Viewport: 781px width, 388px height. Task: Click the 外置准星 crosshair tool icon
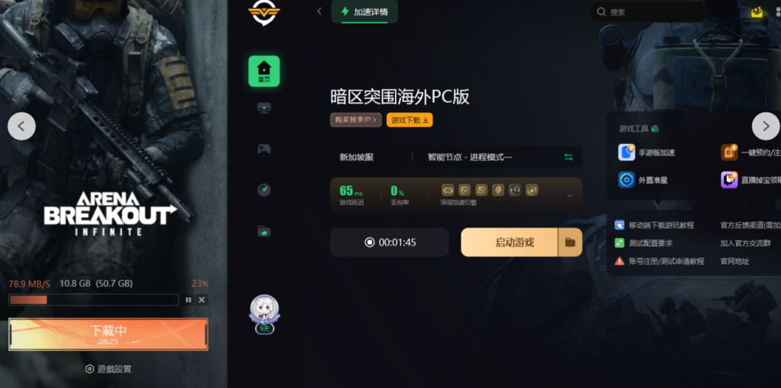626,180
